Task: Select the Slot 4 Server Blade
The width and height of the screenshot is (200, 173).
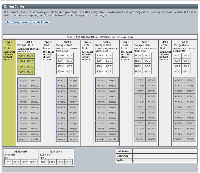Action: pyautogui.click(x=87, y=93)
